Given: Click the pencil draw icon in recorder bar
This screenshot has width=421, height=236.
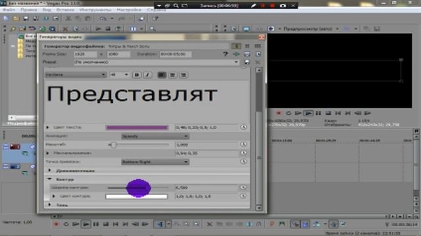Looking at the screenshot, I should click(x=253, y=5).
